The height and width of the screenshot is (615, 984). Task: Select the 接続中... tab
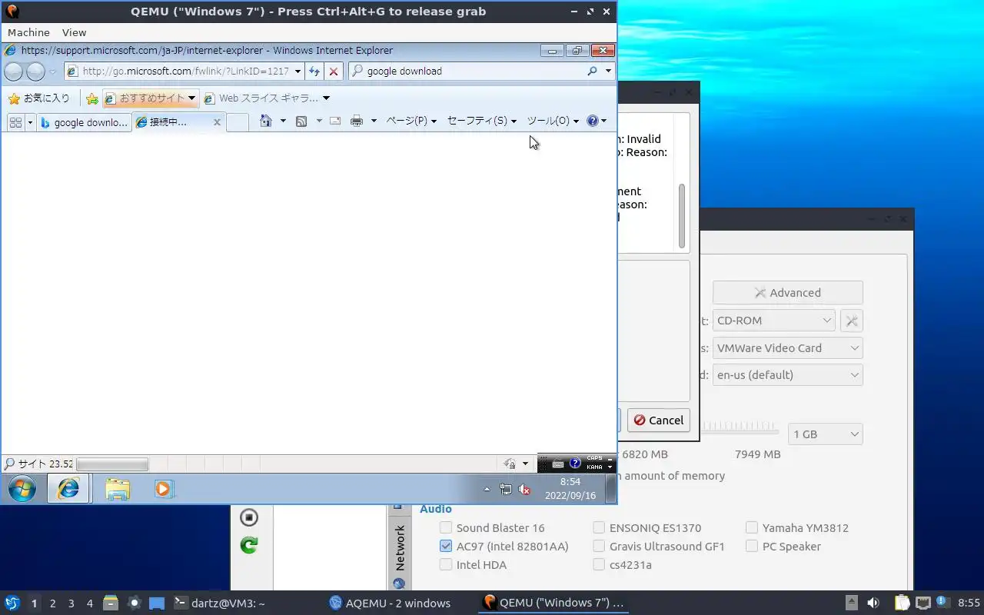coord(178,122)
